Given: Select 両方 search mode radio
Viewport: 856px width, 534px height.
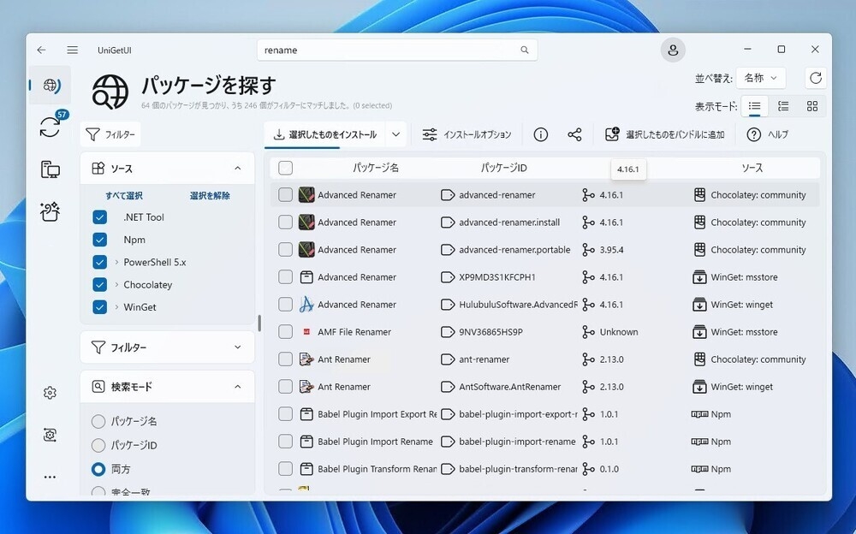Looking at the screenshot, I should coord(98,469).
